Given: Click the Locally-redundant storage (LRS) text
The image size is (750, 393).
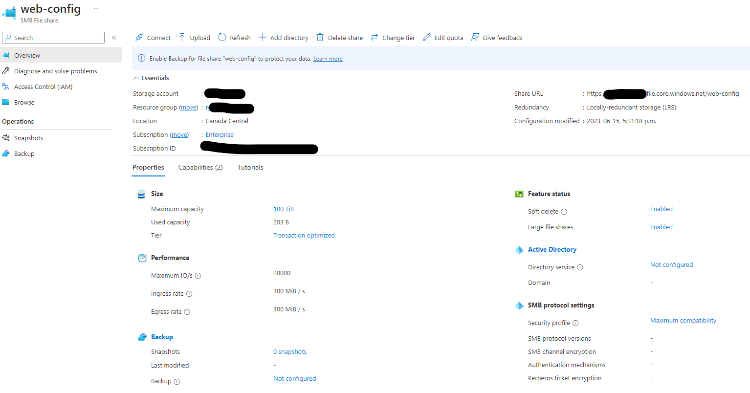Looking at the screenshot, I should (x=632, y=108).
